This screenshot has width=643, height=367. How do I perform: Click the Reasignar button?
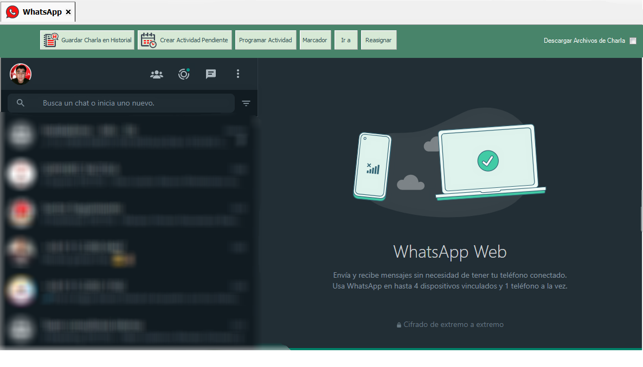378,40
